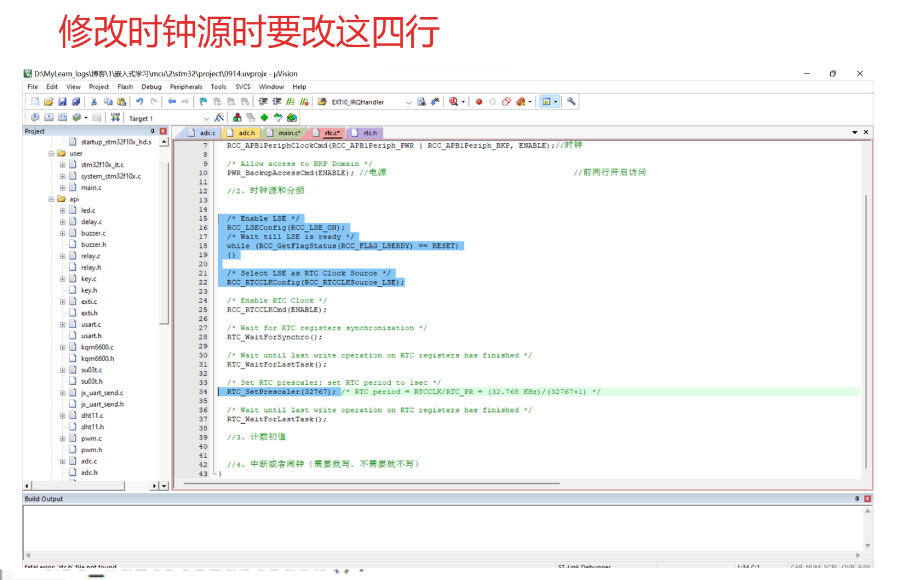
Task: Select usart.h in project tree
Action: pyautogui.click(x=91, y=335)
